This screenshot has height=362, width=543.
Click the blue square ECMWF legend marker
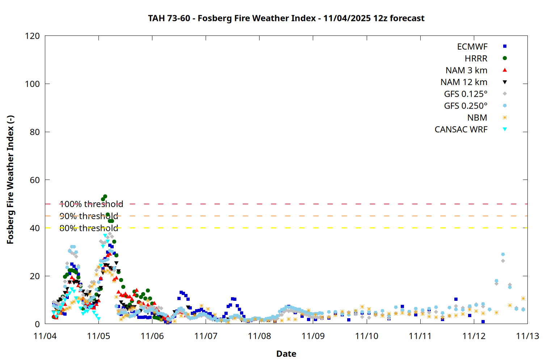point(505,46)
